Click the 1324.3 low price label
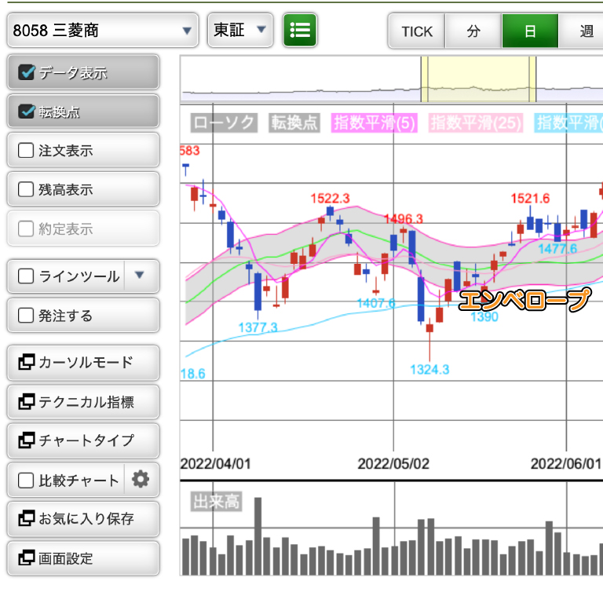Screen dimensions: 603x603 [x=429, y=370]
